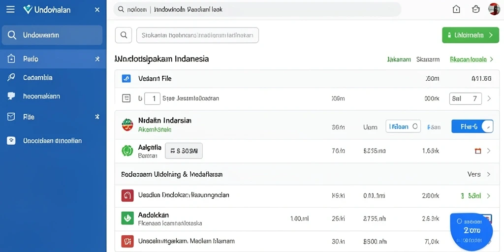504x252 pixels.
Task: Toggle the blue Fte-6 switch
Action: pyautogui.click(x=472, y=126)
